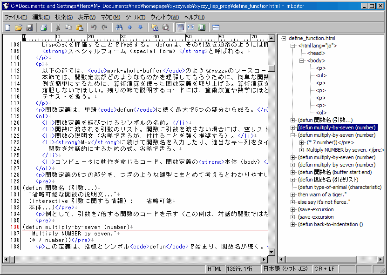Collapse the define_function.html root node
Screen dimensions: 387x275
click(x=284, y=38)
